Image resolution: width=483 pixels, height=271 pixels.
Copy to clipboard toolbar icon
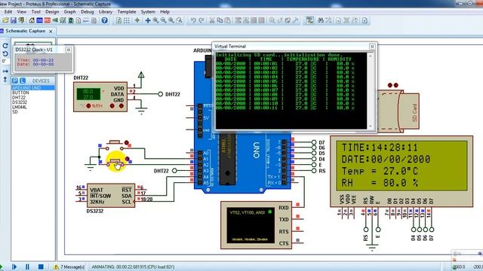pos(220,20)
